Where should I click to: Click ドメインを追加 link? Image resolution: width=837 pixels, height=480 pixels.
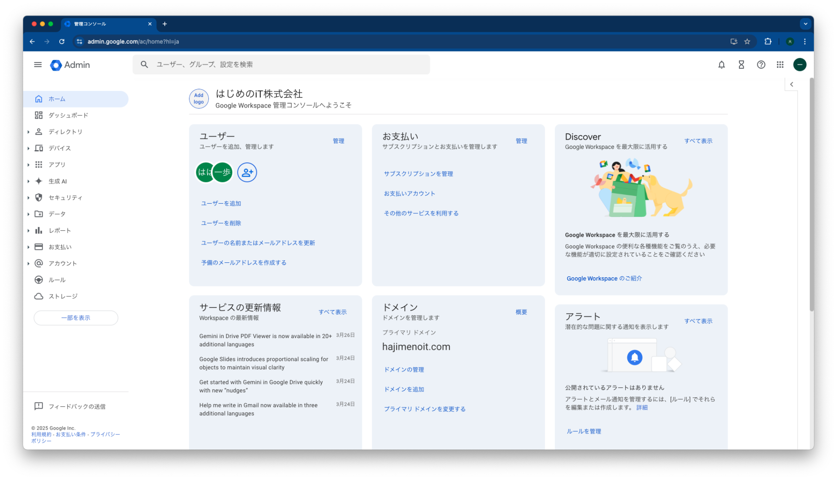tap(404, 389)
